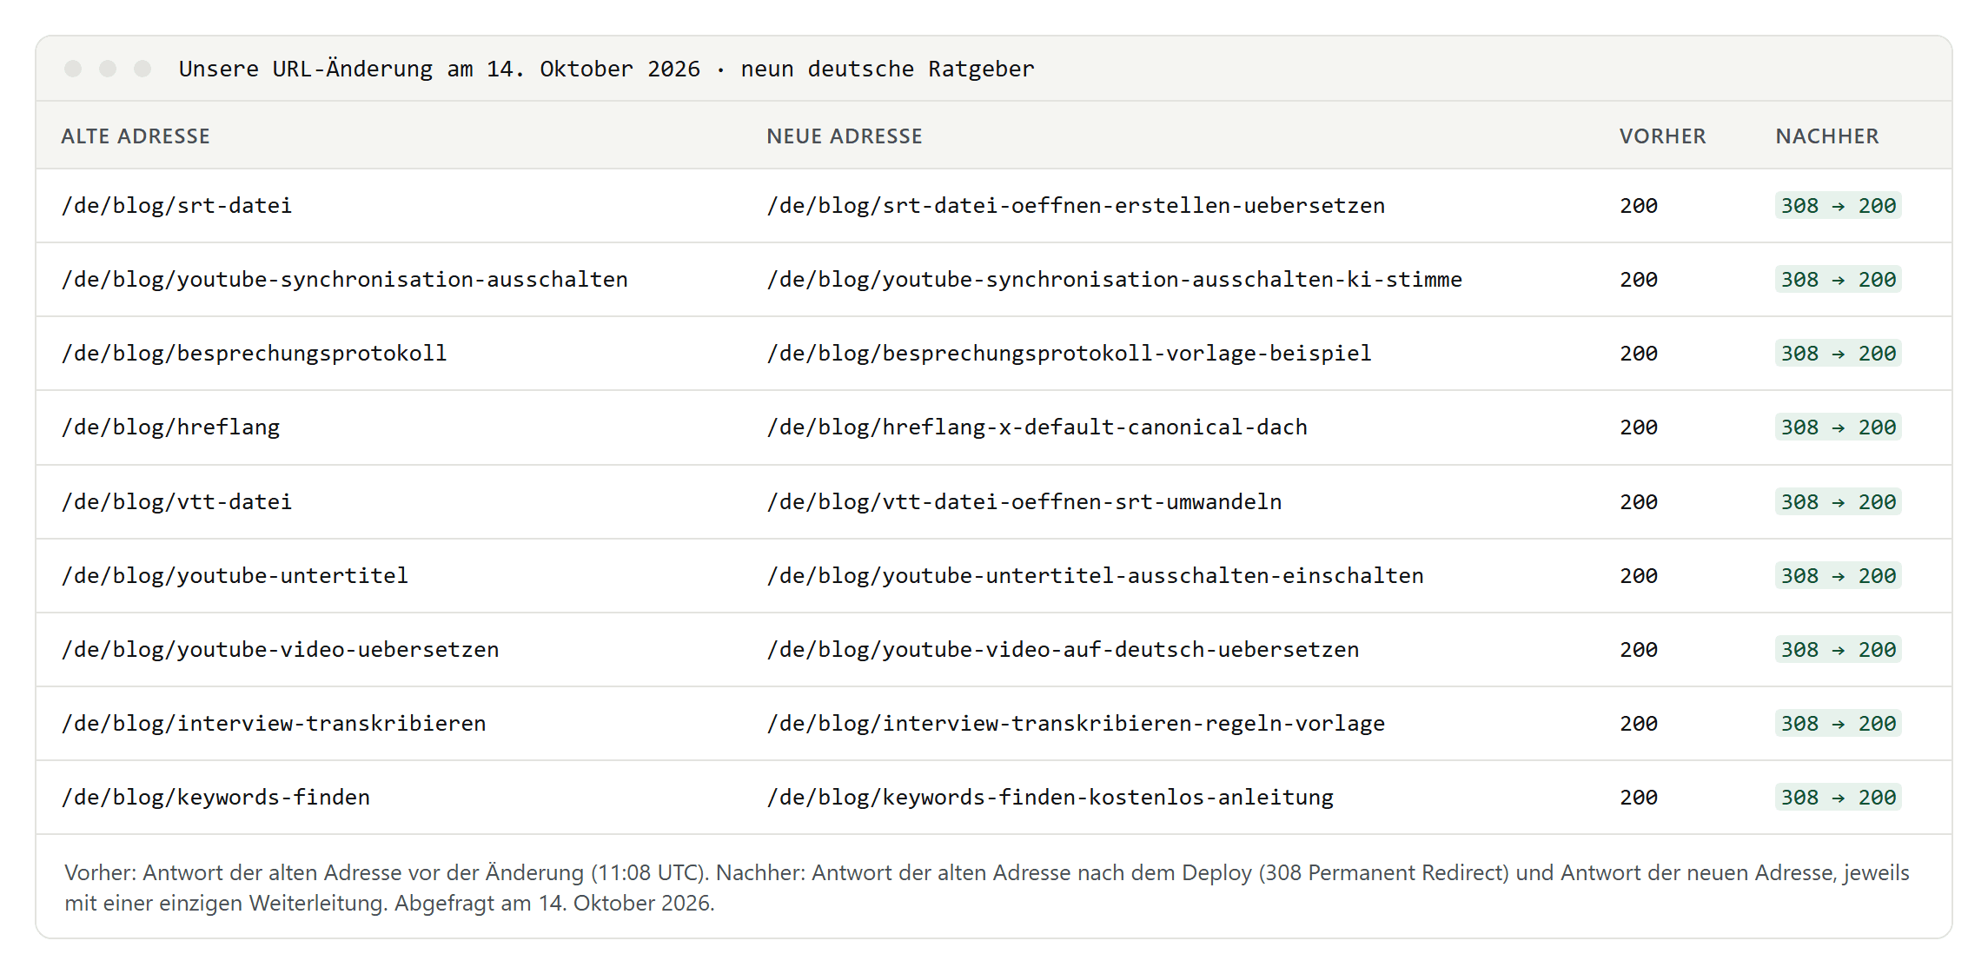Select old address /de/blog/srt-datei
Image resolution: width=1988 pixels, height=974 pixels.
point(177,206)
